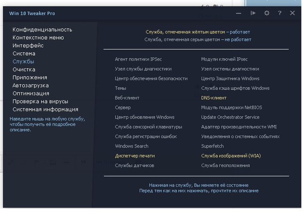Screen dimensions: 303x214
Task: Toggle Центр обновления Windows service
Action: point(145,117)
